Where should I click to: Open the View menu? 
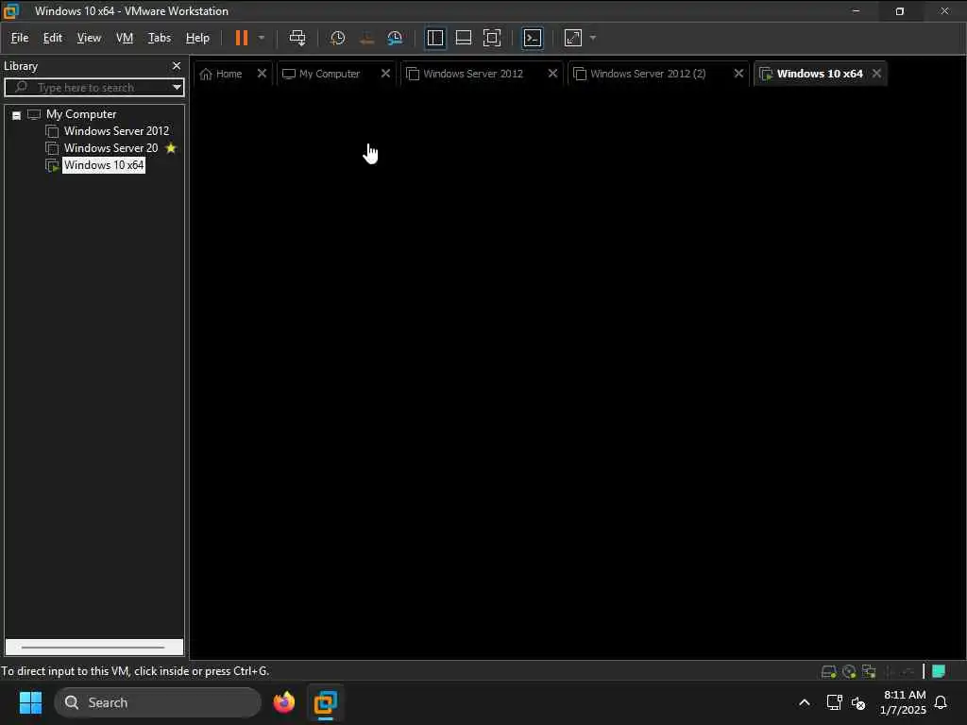click(x=89, y=38)
